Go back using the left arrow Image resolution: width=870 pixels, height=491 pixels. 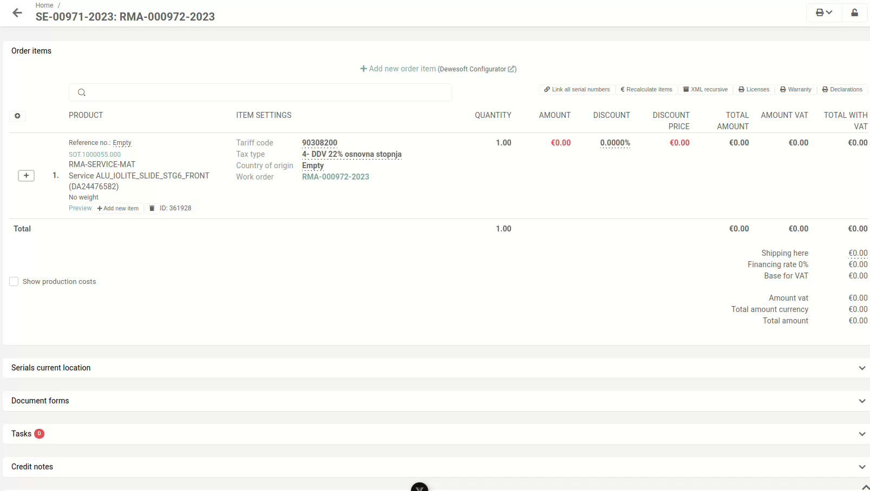[17, 12]
